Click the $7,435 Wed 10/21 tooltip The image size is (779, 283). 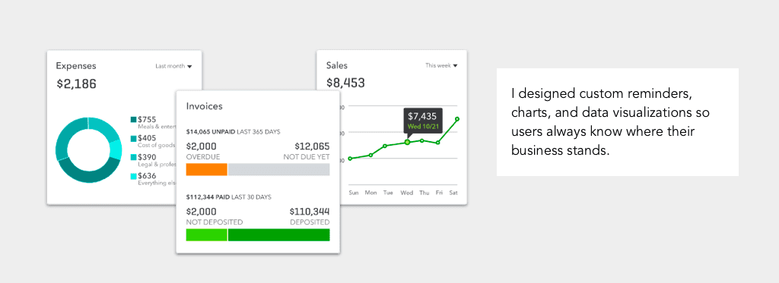pyautogui.click(x=421, y=121)
